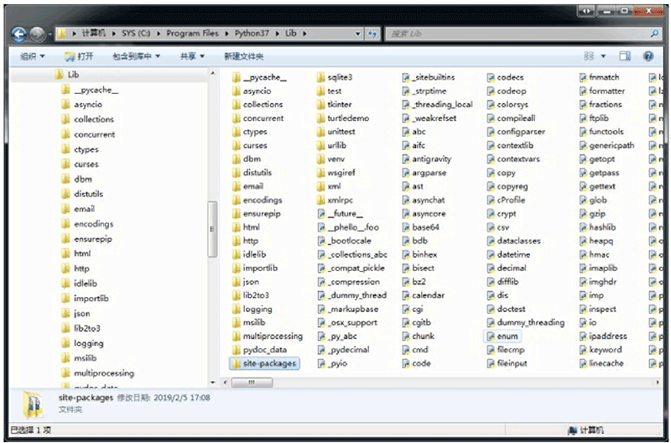Click the Forward navigation arrow button
The height and width of the screenshot is (443, 671).
pyautogui.click(x=37, y=34)
